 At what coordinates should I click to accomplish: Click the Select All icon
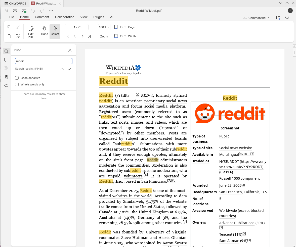pos(18,36)
